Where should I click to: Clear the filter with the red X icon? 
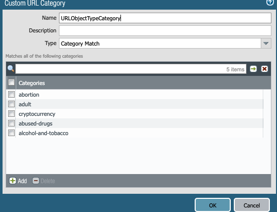pos(264,69)
